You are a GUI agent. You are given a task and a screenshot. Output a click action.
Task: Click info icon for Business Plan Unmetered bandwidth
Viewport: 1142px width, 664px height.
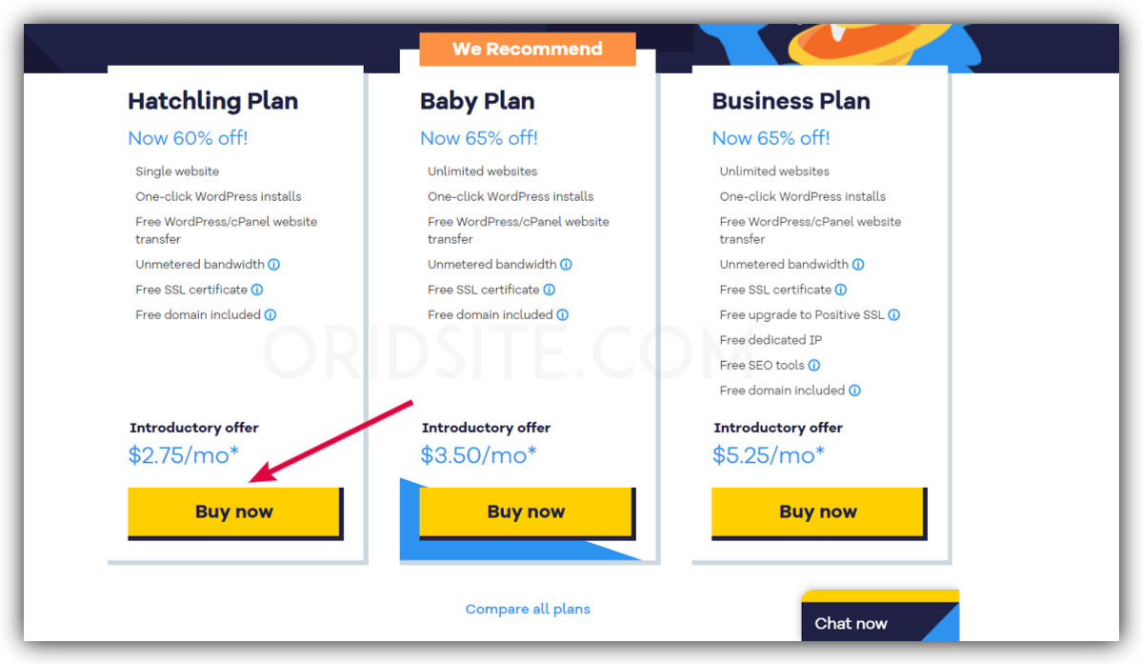point(859,264)
